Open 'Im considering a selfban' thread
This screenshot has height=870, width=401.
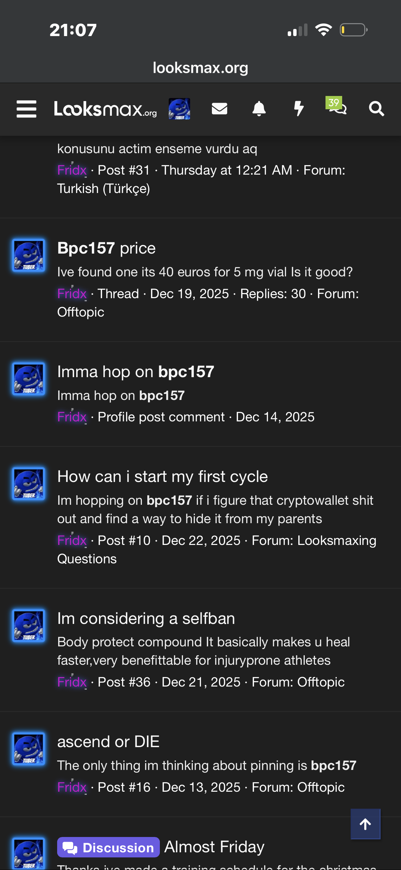pos(146,618)
